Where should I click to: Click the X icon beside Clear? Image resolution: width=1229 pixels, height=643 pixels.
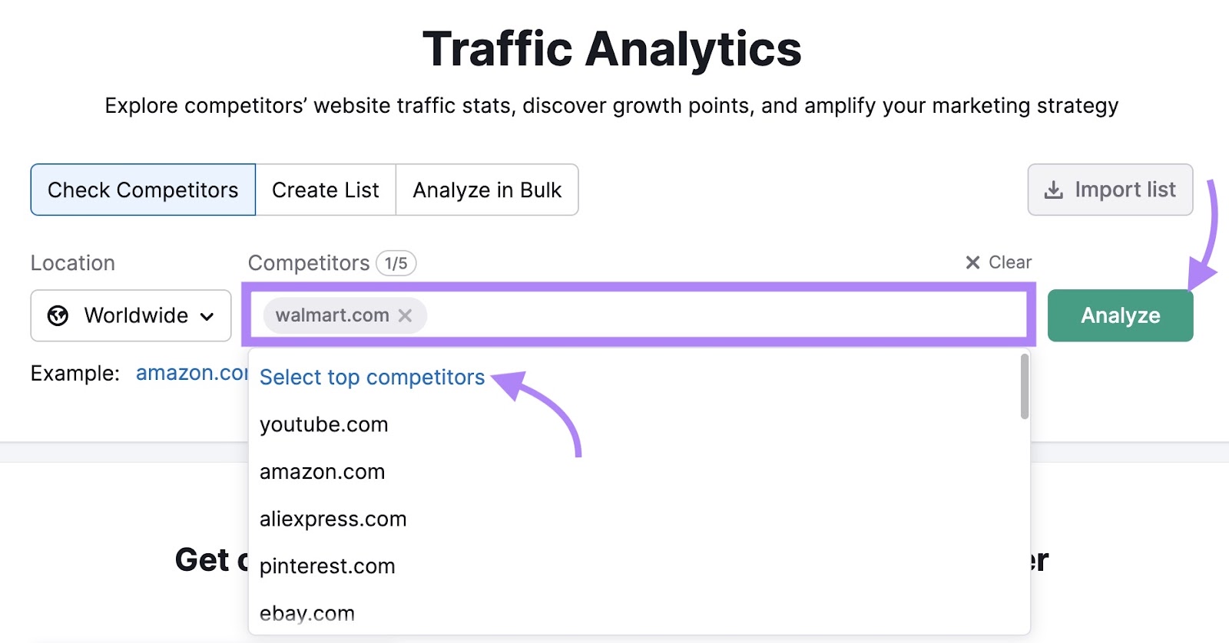(x=972, y=262)
